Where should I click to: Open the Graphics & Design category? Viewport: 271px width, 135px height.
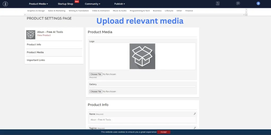(x=36, y=11)
